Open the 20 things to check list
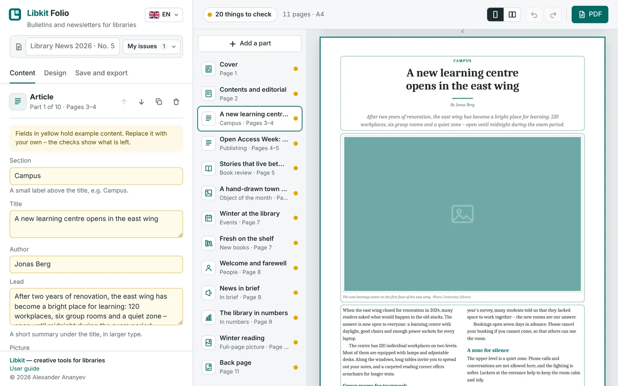 pyautogui.click(x=240, y=15)
